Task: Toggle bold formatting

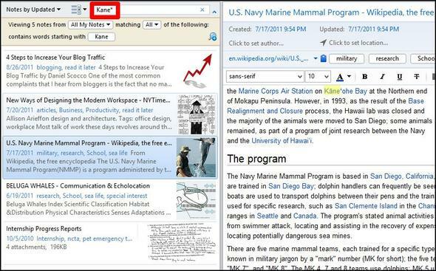Action: pyautogui.click(x=365, y=77)
